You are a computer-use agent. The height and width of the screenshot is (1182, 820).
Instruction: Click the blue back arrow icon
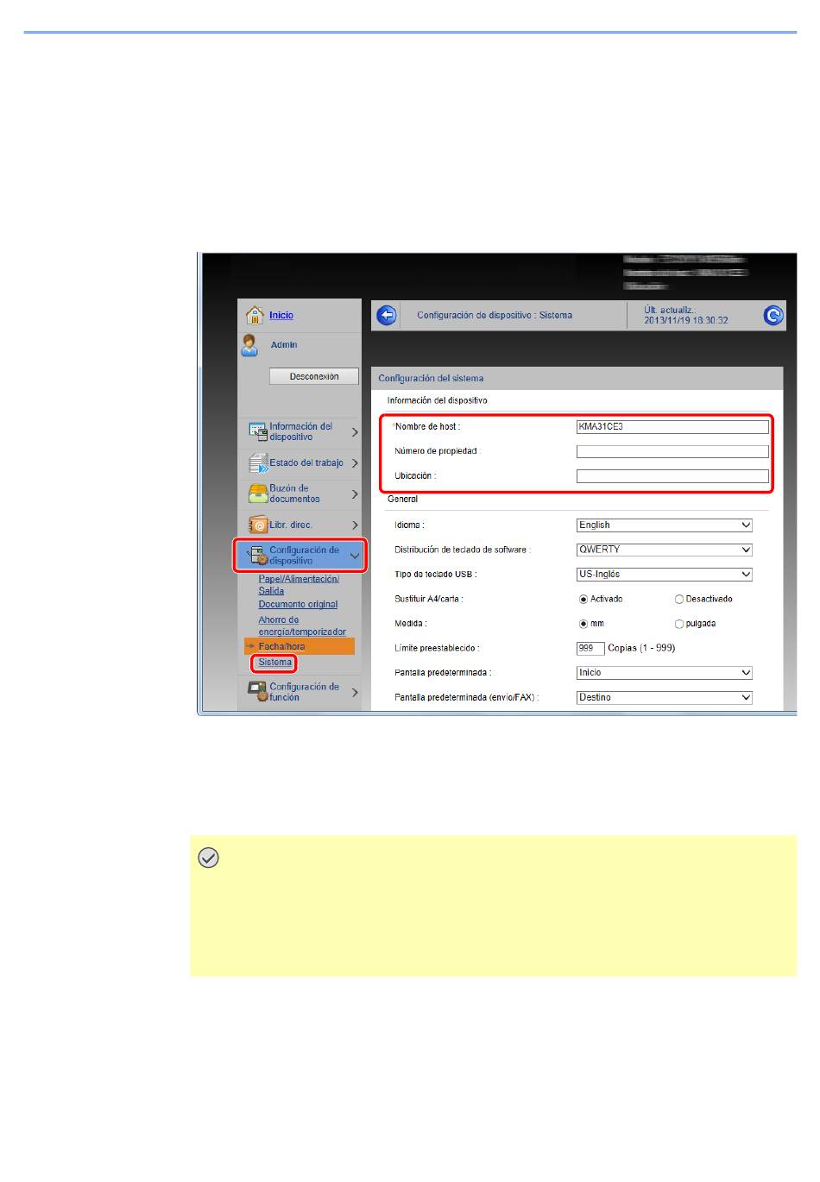click(387, 316)
